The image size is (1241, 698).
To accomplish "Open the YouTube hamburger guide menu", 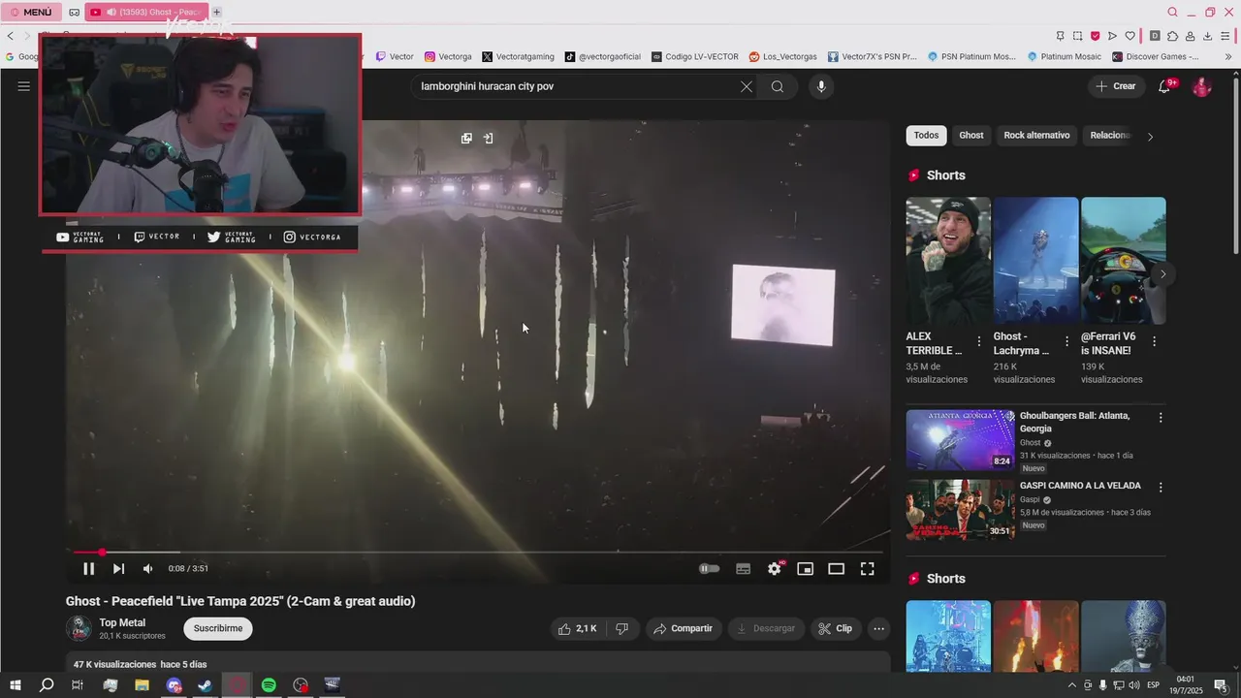I will coord(24,86).
